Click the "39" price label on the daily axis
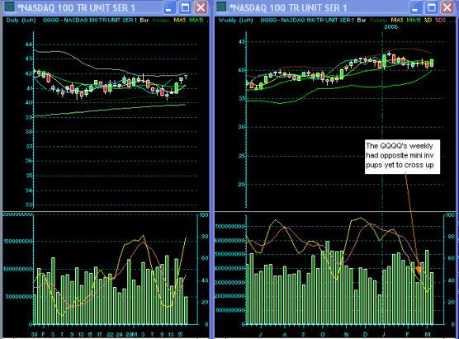Image resolution: width=459 pixels, height=339 pixels. click(x=29, y=117)
